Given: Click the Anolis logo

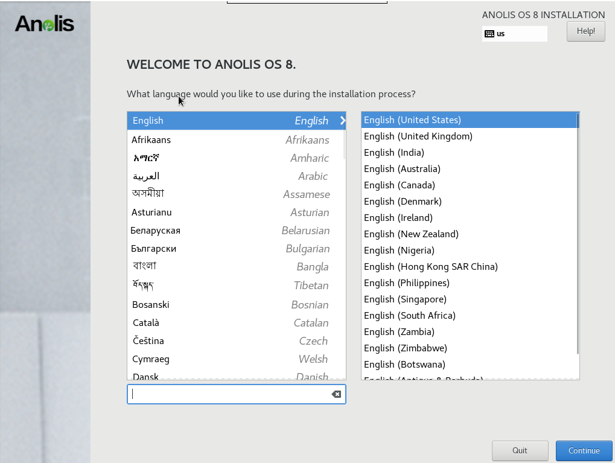Looking at the screenshot, I should pos(44,24).
